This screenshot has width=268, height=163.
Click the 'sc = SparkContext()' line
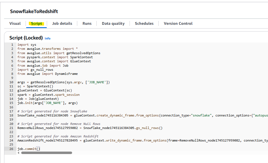tap(35, 86)
